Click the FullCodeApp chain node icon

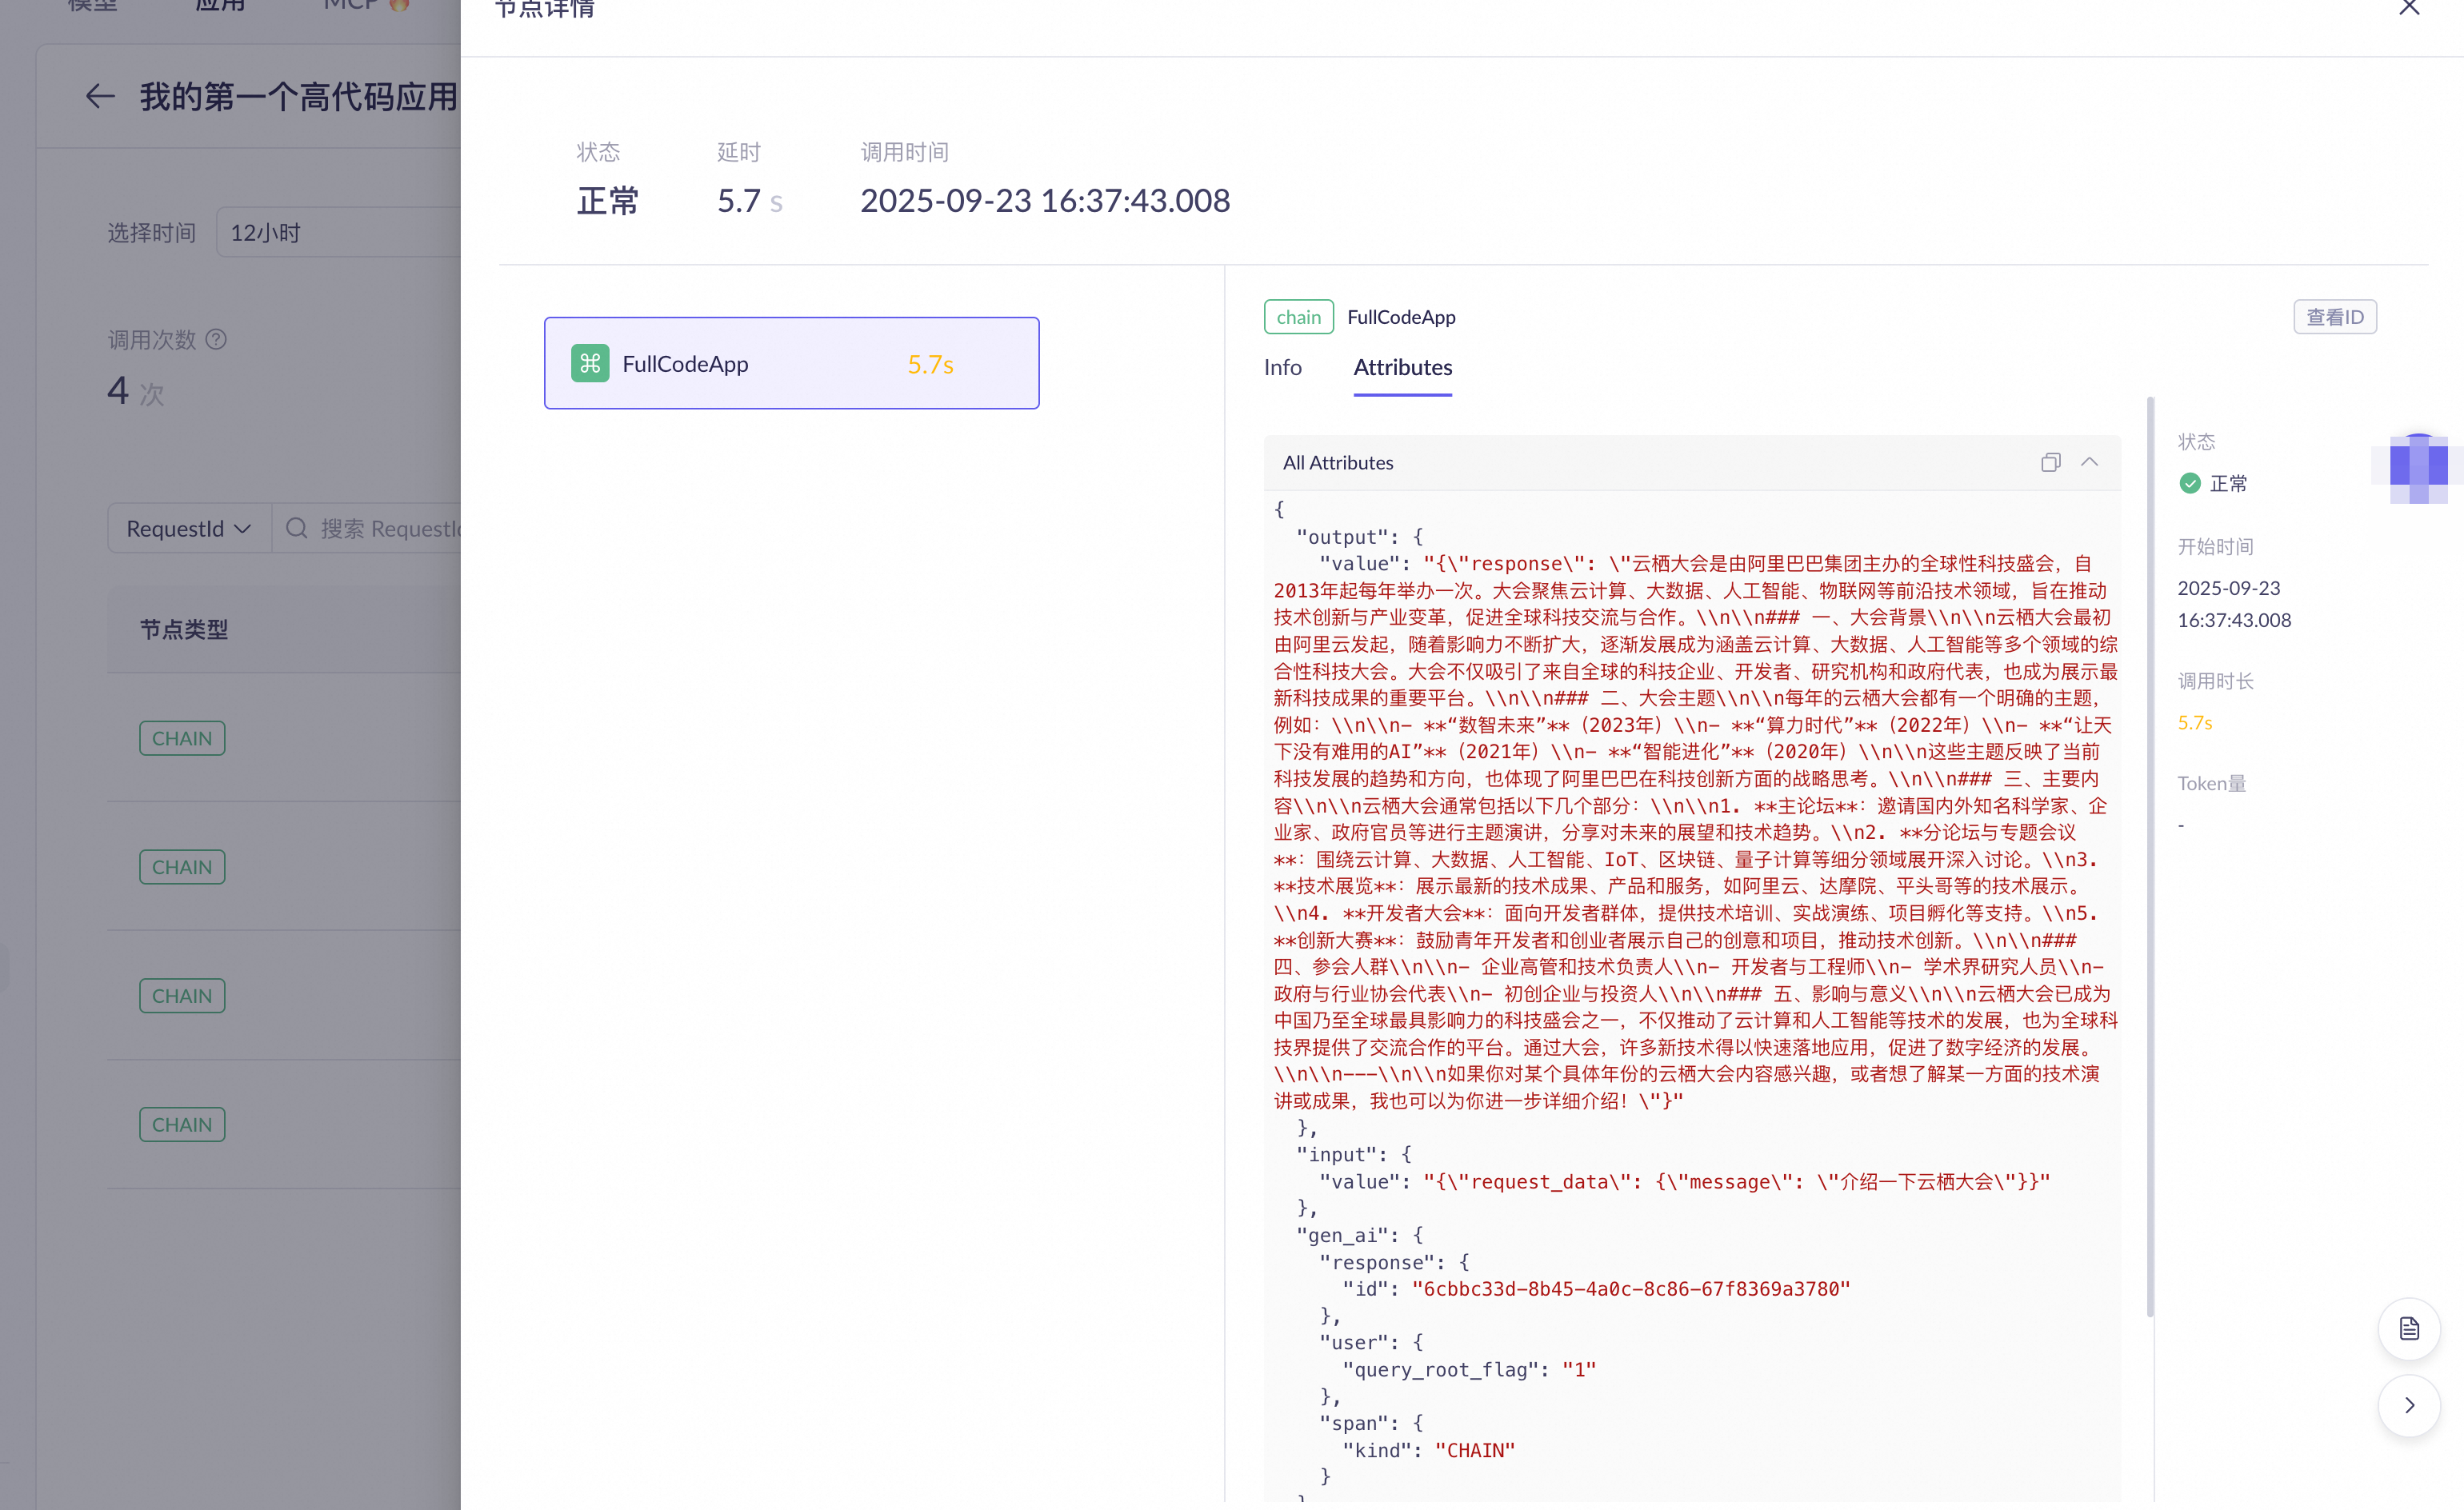pyautogui.click(x=590, y=363)
